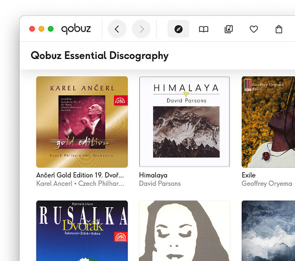Click the 'David Parsons' artist link
This screenshot has width=295, height=261.
[x=160, y=183]
